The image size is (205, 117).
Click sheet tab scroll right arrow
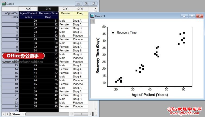[x=8, y=114]
